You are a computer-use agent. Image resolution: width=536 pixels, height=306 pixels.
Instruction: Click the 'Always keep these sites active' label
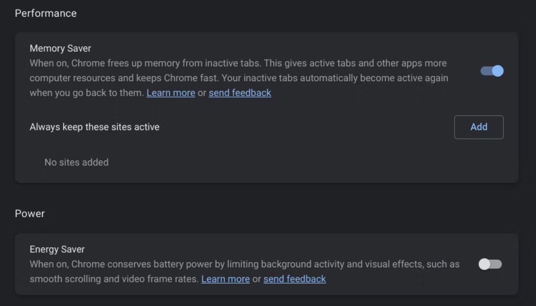(x=94, y=127)
